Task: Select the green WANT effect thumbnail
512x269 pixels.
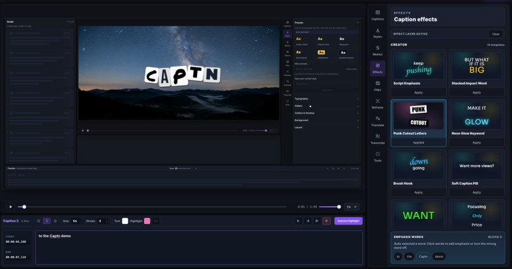Action: click(x=418, y=215)
